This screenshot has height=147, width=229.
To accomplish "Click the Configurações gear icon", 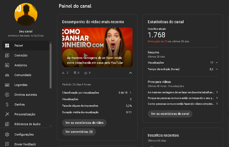I will coord(7,134).
